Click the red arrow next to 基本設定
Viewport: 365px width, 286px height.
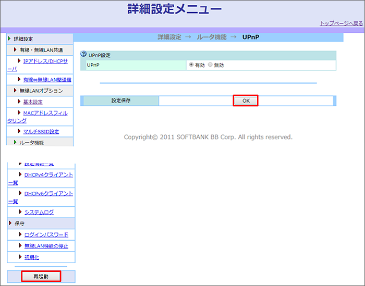click(x=19, y=101)
